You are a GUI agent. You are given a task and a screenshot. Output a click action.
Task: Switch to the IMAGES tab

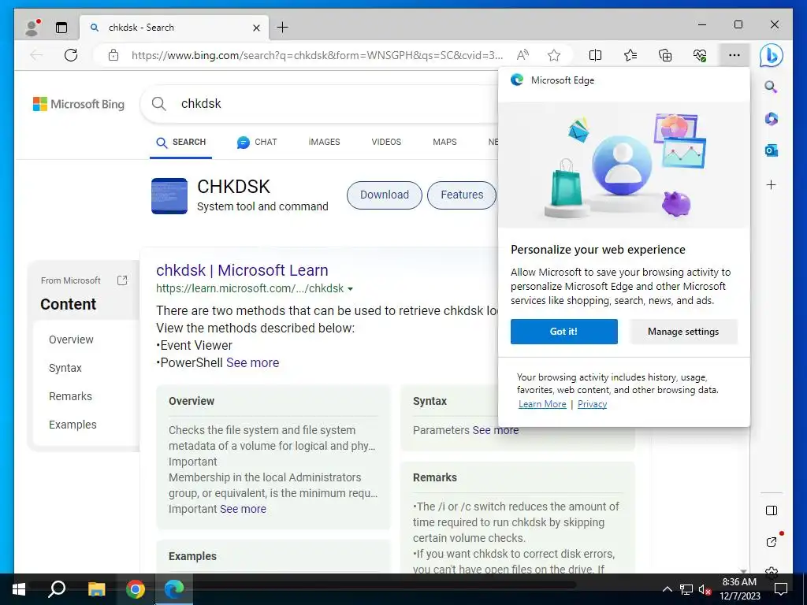pos(324,142)
